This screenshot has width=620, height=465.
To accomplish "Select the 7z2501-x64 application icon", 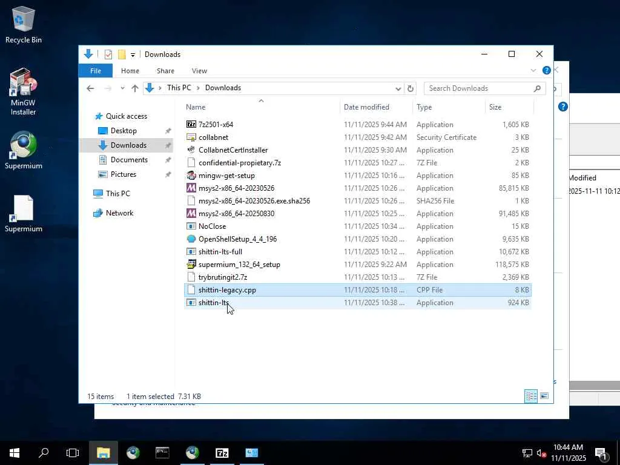I will (191, 124).
